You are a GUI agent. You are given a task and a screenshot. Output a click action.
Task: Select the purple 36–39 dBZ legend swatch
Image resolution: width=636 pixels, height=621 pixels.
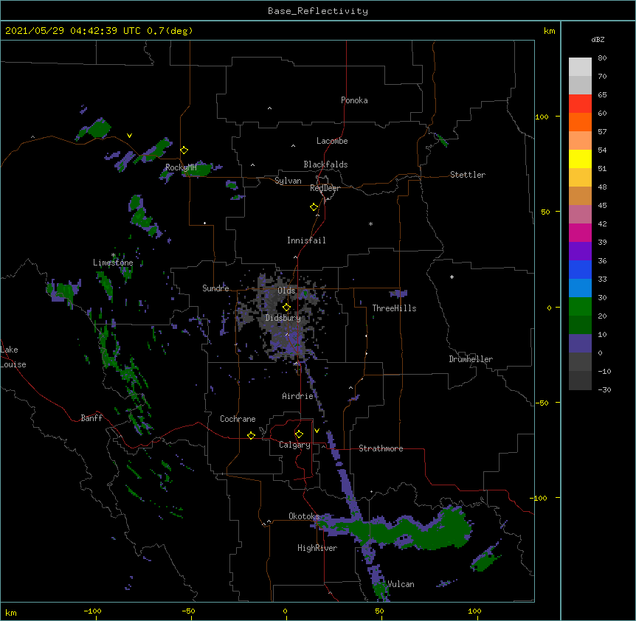tap(580, 251)
